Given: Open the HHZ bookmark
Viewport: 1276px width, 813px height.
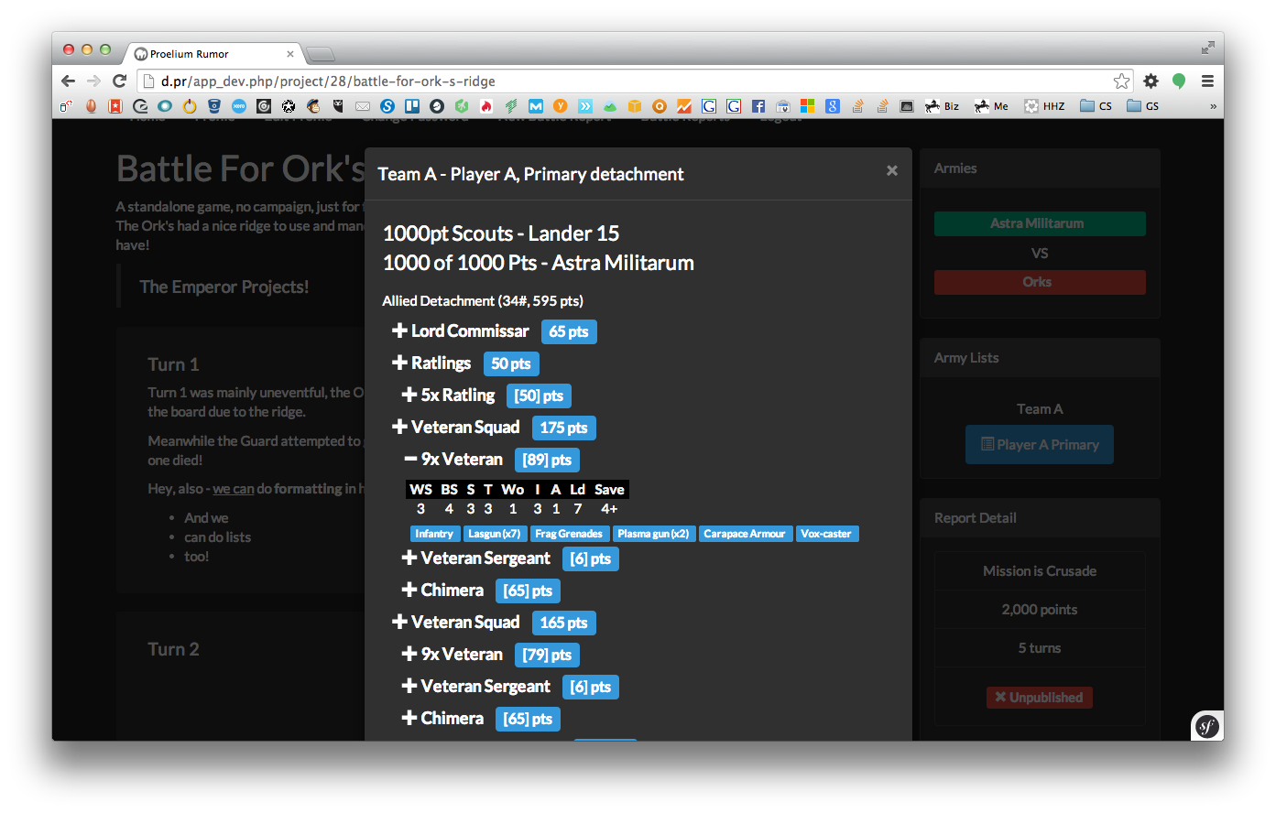Looking at the screenshot, I should pyautogui.click(x=1044, y=106).
